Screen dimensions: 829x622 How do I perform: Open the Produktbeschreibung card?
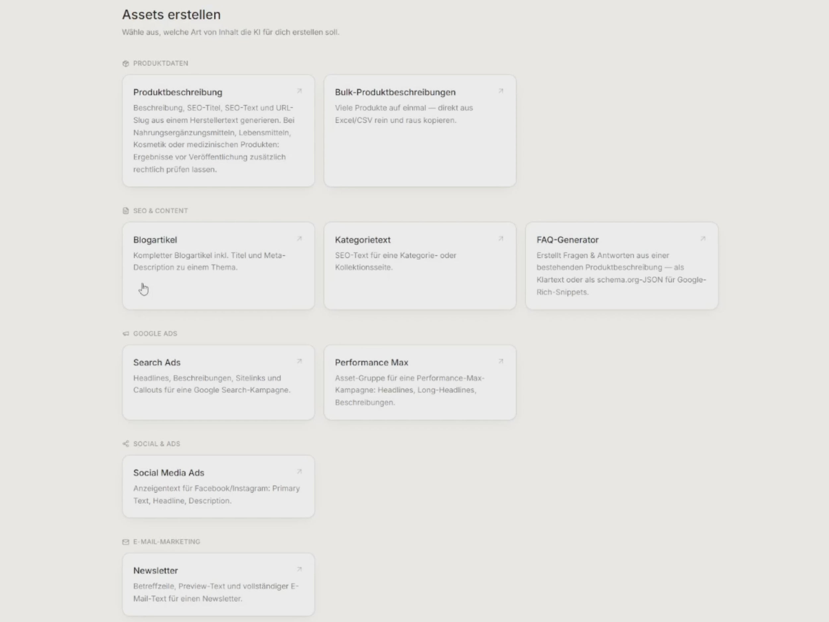(x=218, y=130)
